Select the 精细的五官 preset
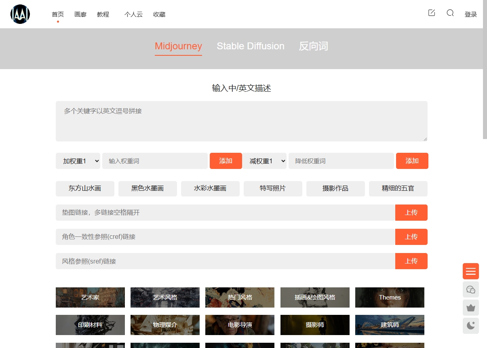This screenshot has height=348, width=487. [x=398, y=189]
